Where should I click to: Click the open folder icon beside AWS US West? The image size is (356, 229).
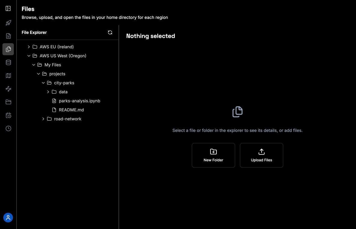(x=35, y=56)
